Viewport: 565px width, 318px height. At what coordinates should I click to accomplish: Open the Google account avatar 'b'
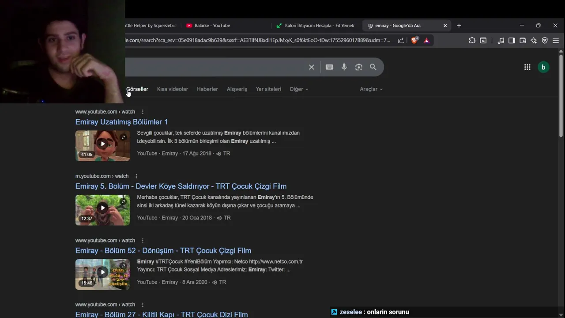pos(543,67)
